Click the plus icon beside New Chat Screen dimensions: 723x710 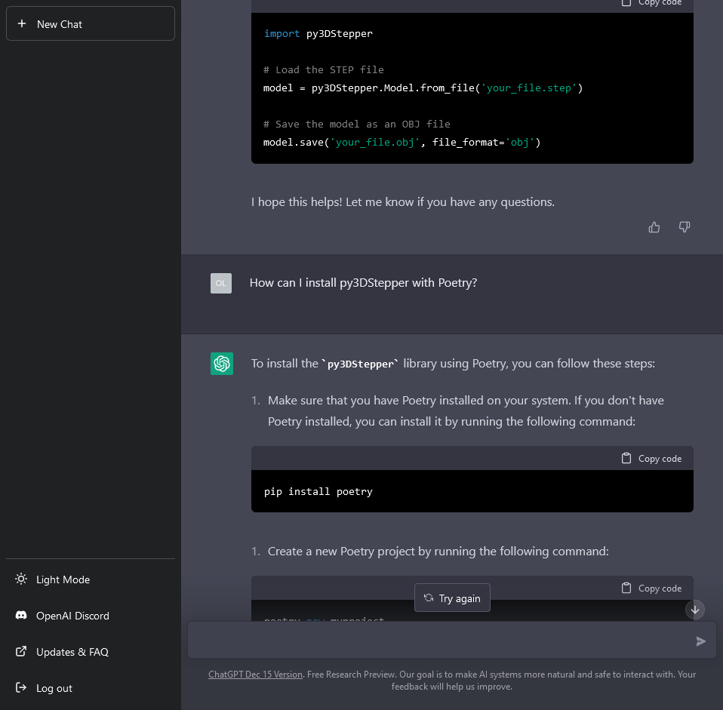[22, 24]
